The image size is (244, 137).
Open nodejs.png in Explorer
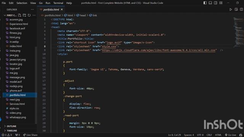pyautogui.click(x=16, y=86)
